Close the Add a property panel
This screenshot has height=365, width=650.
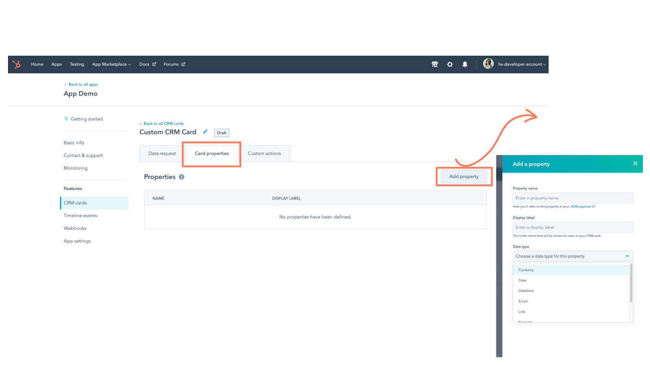(635, 163)
